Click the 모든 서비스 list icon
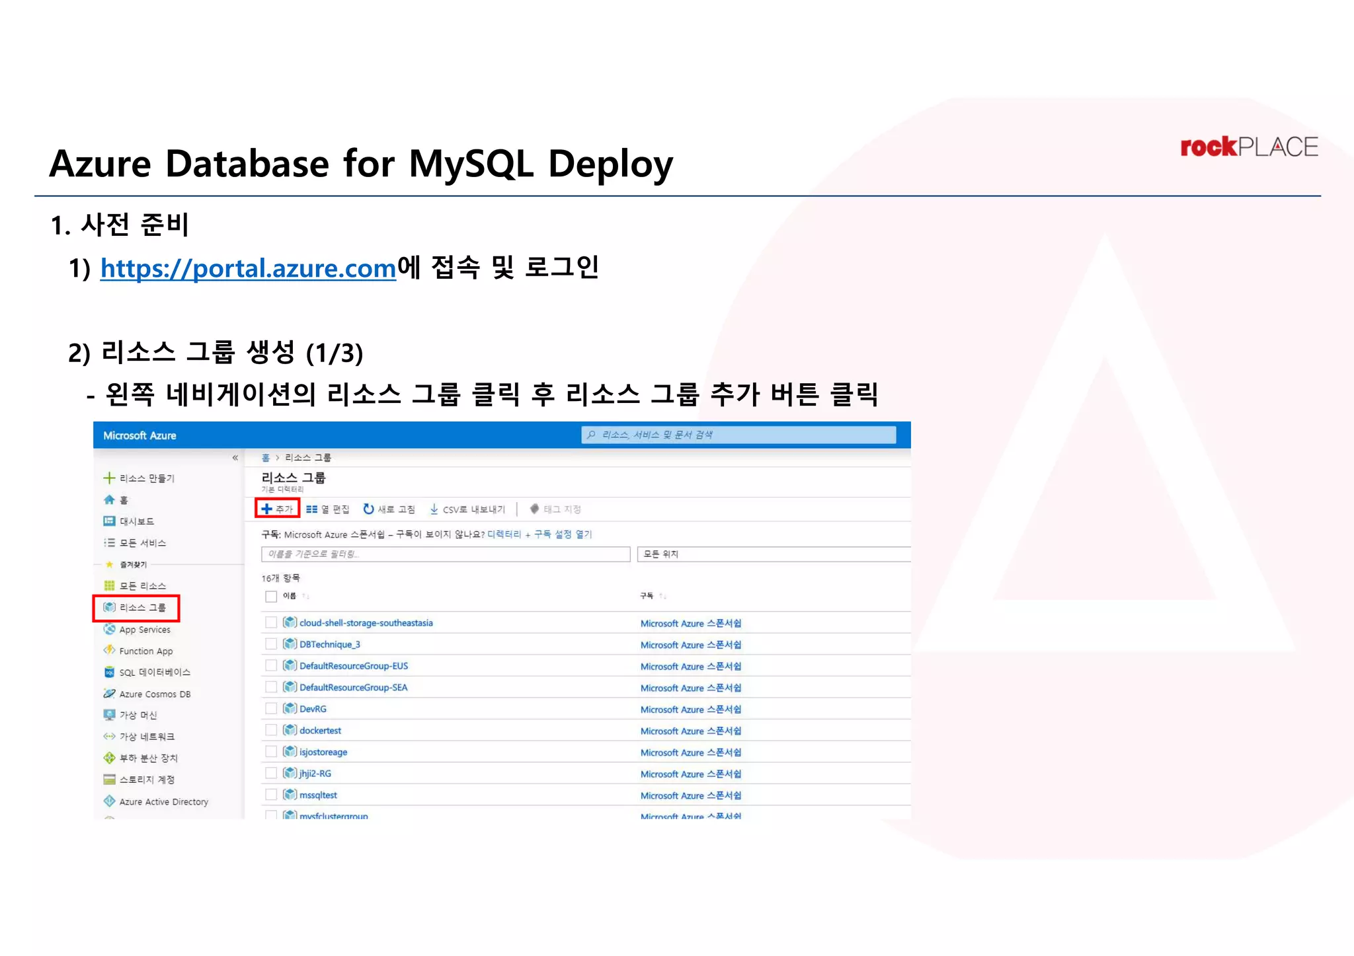Viewport: 1354px width, 956px height. (109, 542)
